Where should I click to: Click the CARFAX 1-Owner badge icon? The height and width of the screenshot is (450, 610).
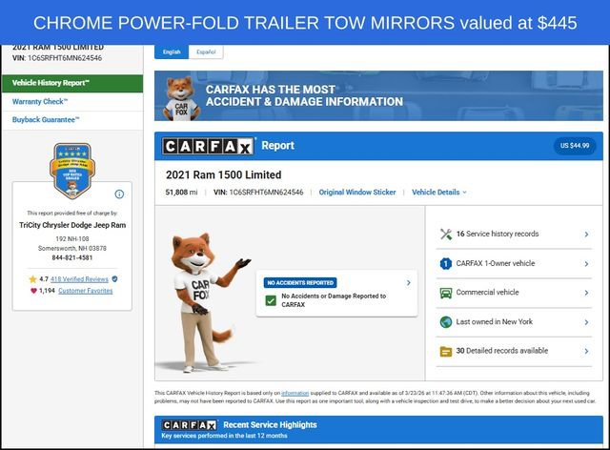445,263
